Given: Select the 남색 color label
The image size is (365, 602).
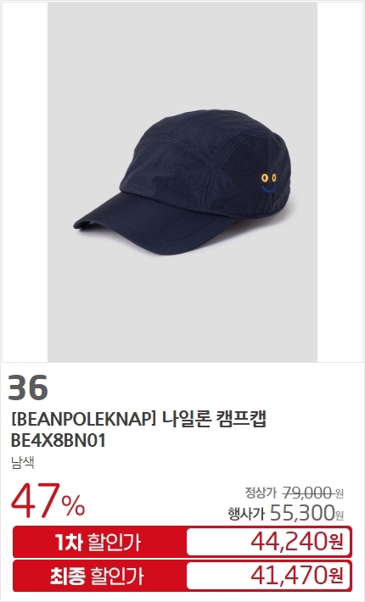Looking at the screenshot, I should (23, 462).
